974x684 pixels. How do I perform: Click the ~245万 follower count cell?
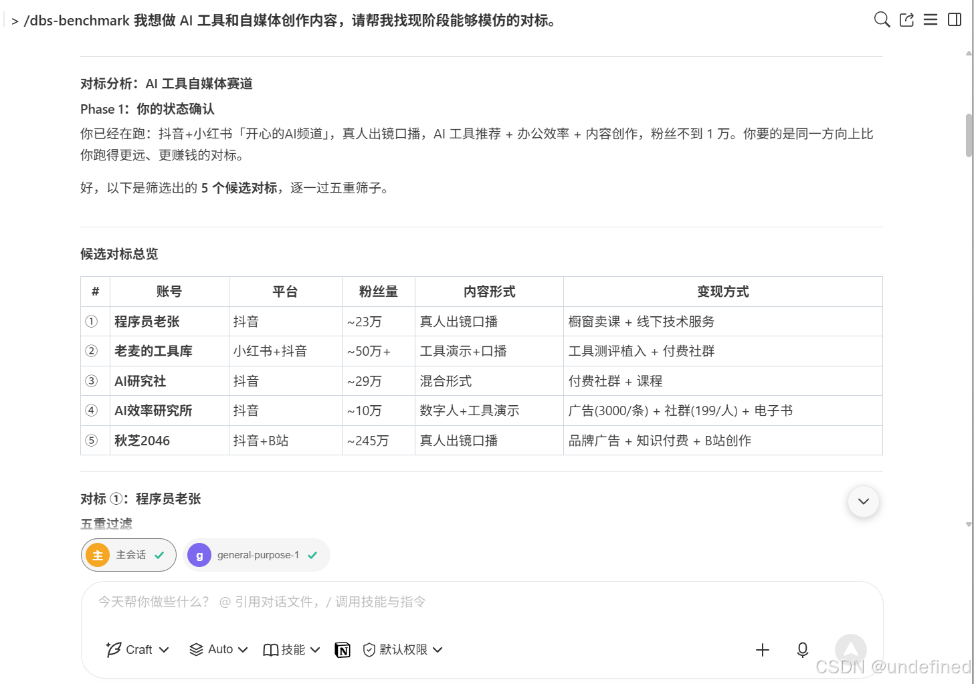pyautogui.click(x=379, y=441)
